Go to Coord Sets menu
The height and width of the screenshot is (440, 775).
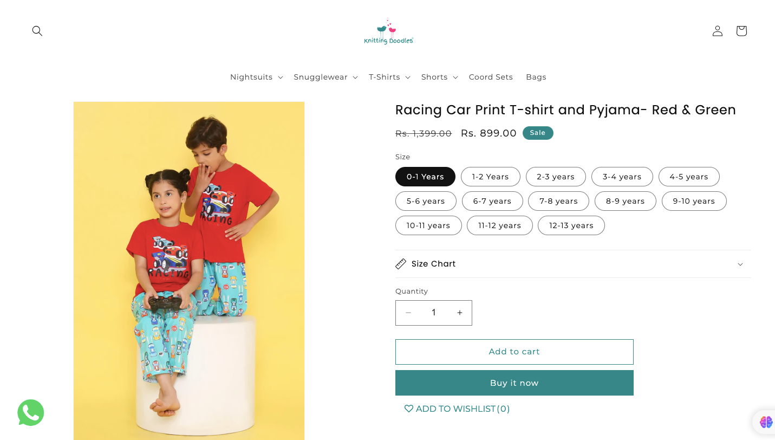click(491, 77)
